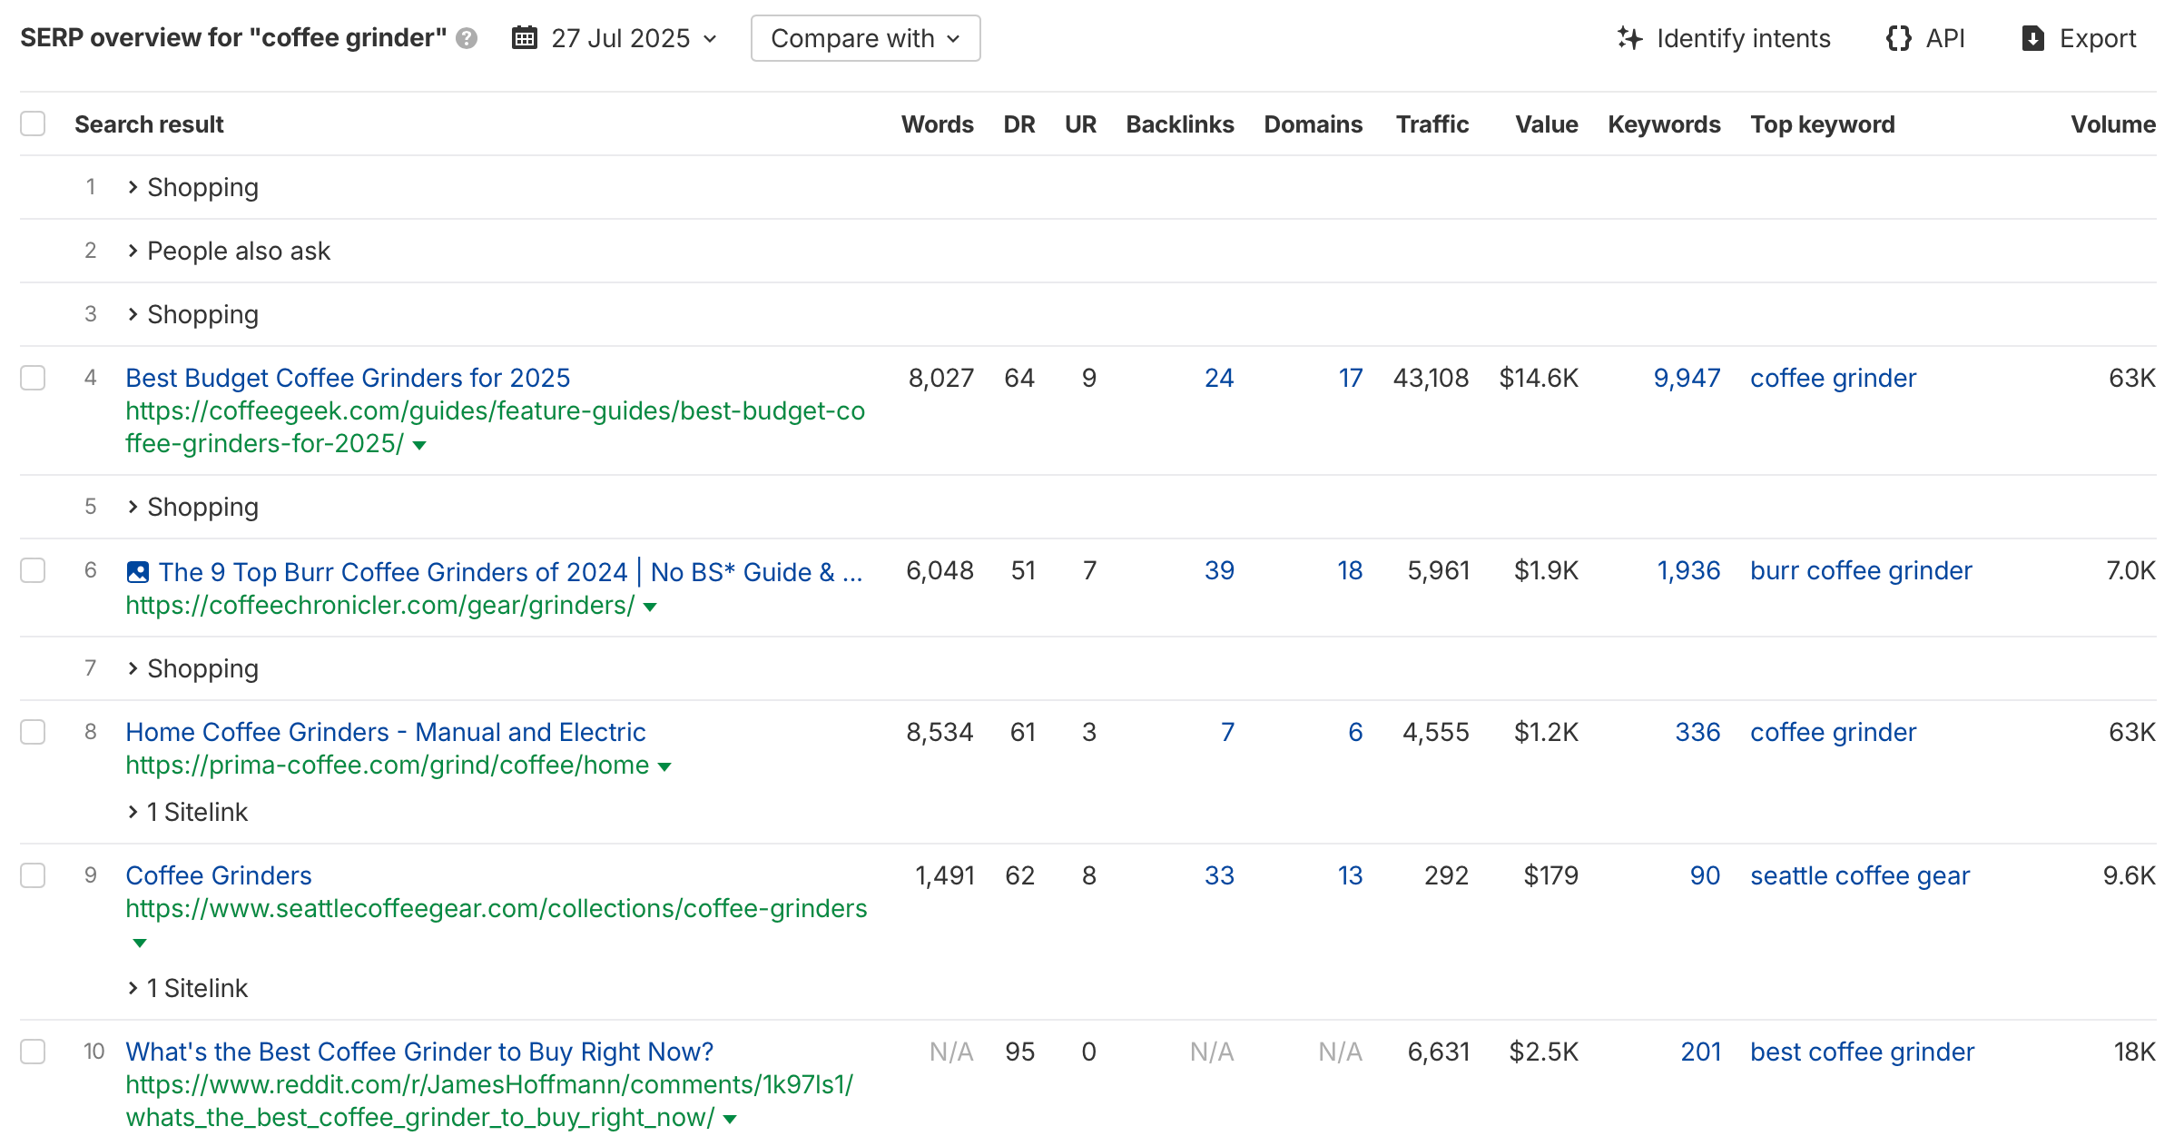This screenshot has width=2184, height=1146.
Task: Expand the Shopping row at position 5
Action: (x=192, y=507)
